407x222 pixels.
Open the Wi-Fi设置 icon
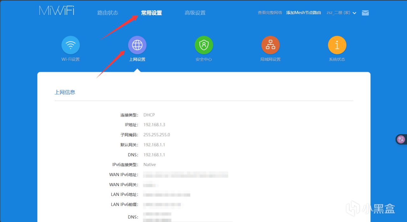click(x=71, y=45)
